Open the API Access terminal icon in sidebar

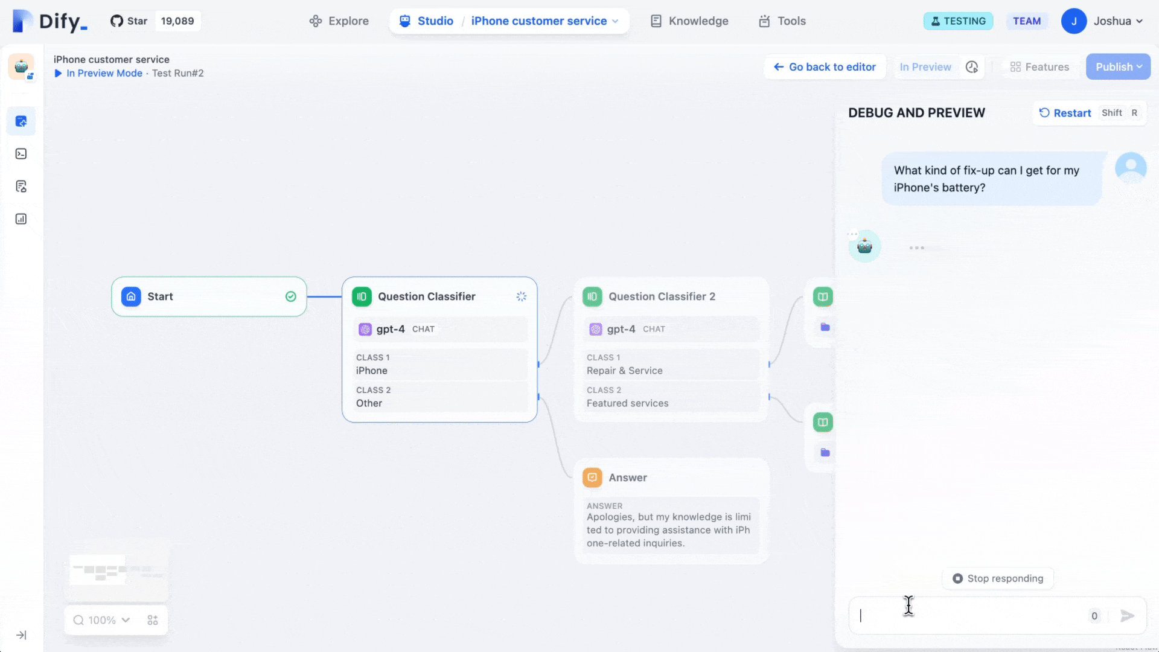point(21,153)
